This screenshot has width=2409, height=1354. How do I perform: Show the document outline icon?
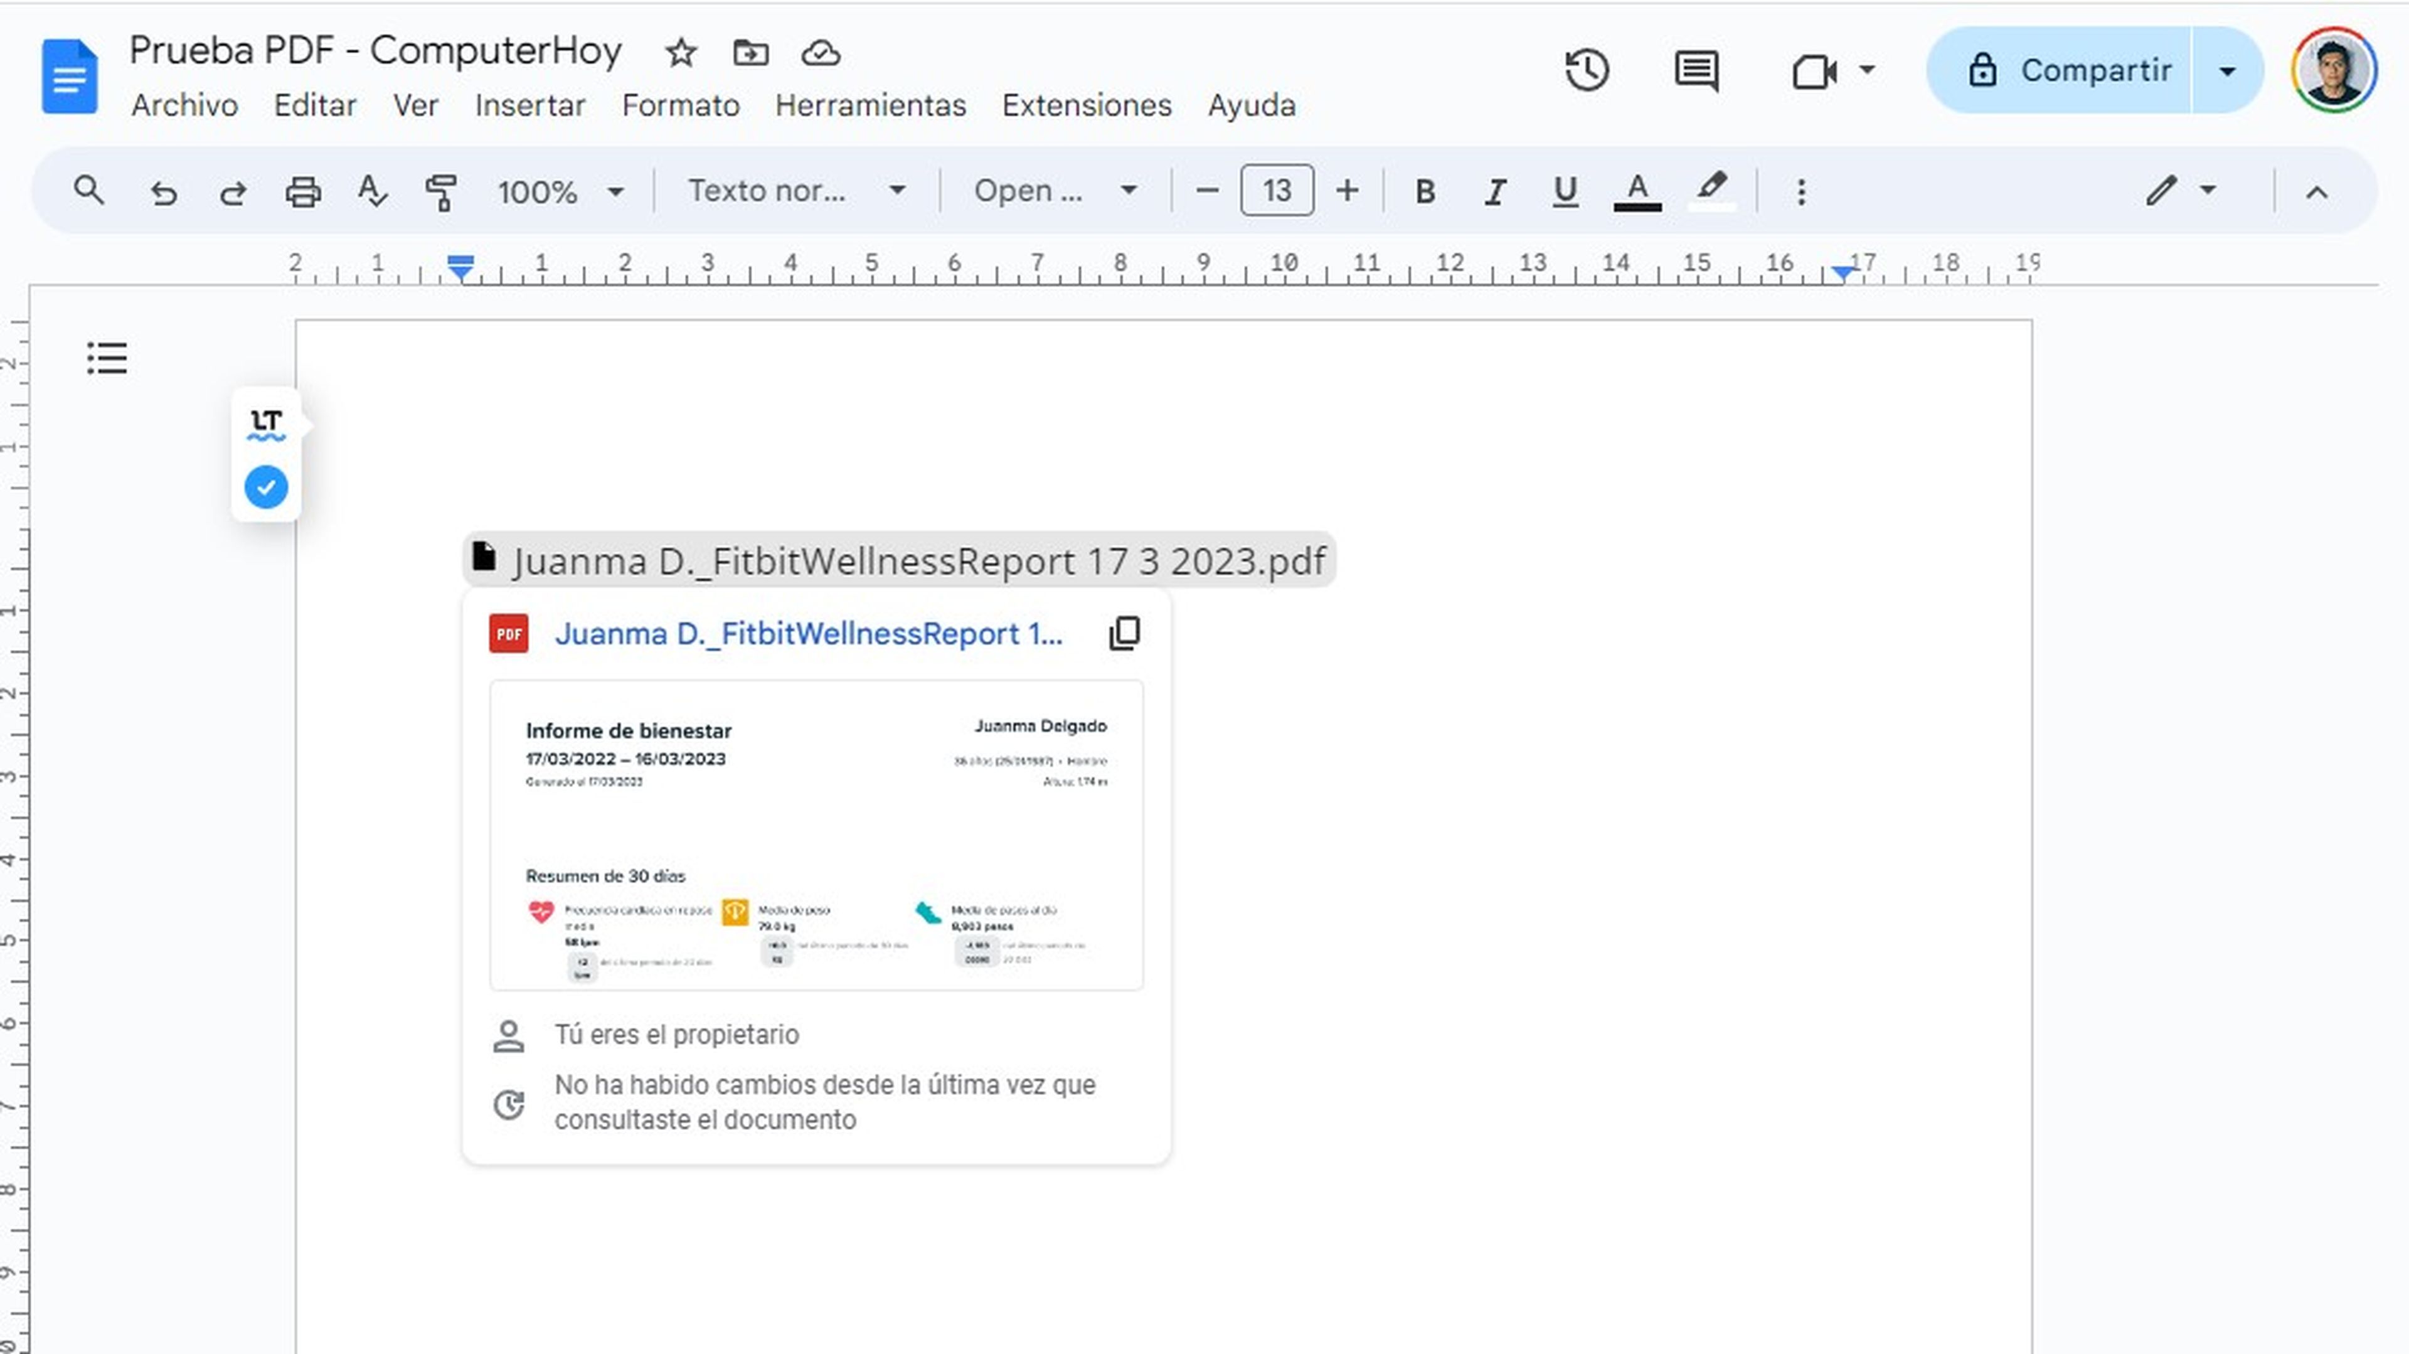pos(107,358)
